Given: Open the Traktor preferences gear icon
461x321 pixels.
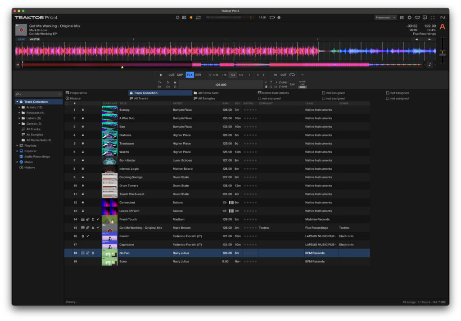Looking at the screenshot, I should (410, 17).
